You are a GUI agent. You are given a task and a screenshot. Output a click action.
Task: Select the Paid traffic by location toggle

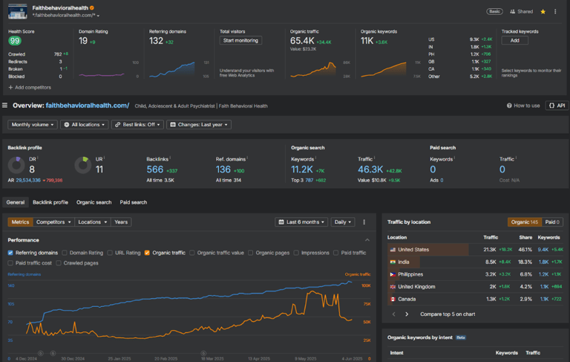click(x=552, y=222)
